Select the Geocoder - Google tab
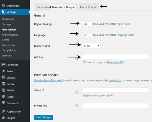Screen dimensions: 152x122 [x=63, y=7]
